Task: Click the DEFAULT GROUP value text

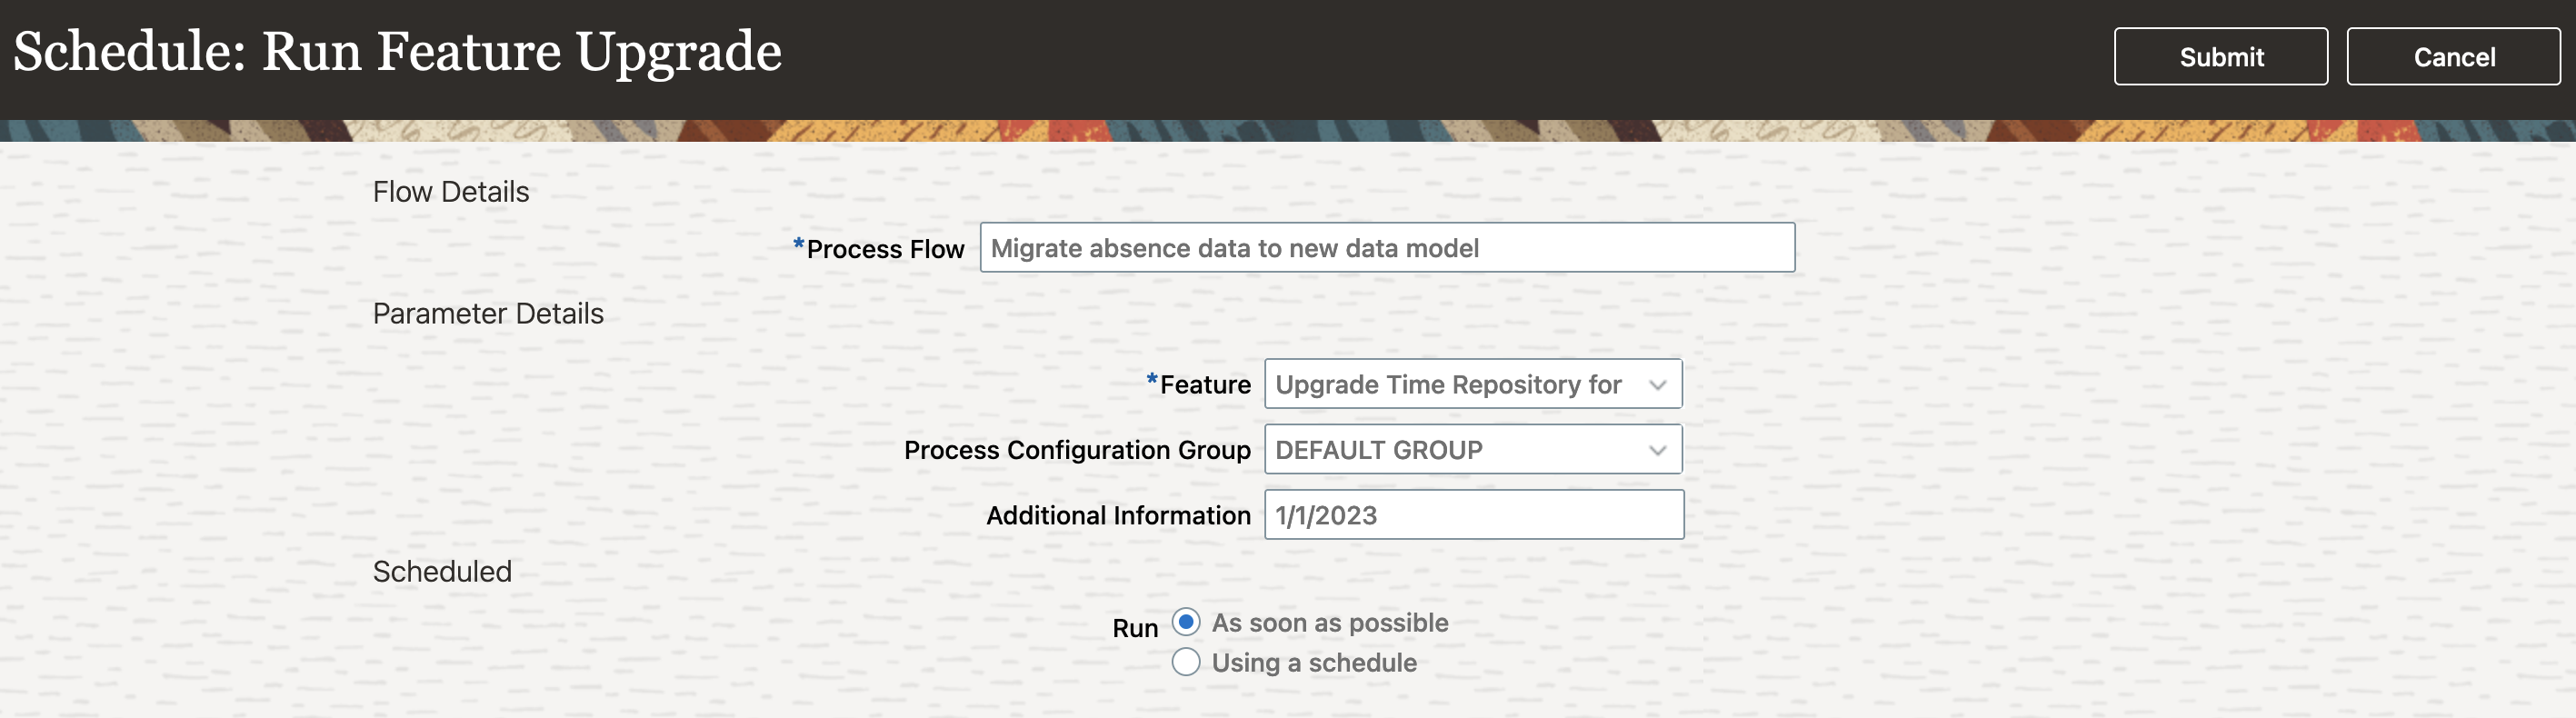Action: coord(1378,450)
